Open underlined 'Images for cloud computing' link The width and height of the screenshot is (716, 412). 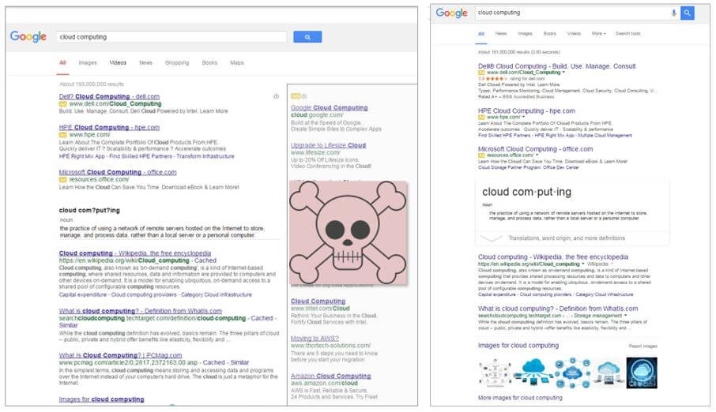click(x=101, y=399)
